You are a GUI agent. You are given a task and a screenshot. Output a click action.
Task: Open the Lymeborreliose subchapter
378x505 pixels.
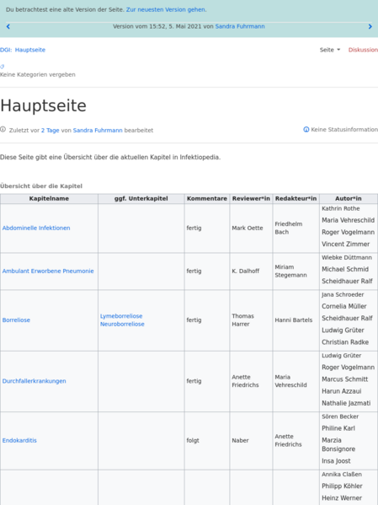click(121, 316)
